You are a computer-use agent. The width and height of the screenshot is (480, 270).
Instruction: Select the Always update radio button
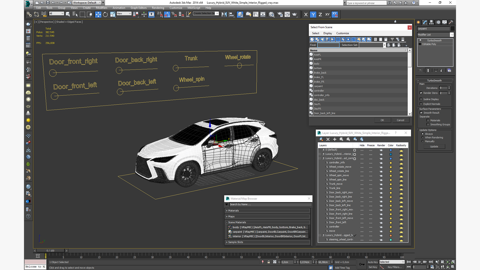[423, 134]
